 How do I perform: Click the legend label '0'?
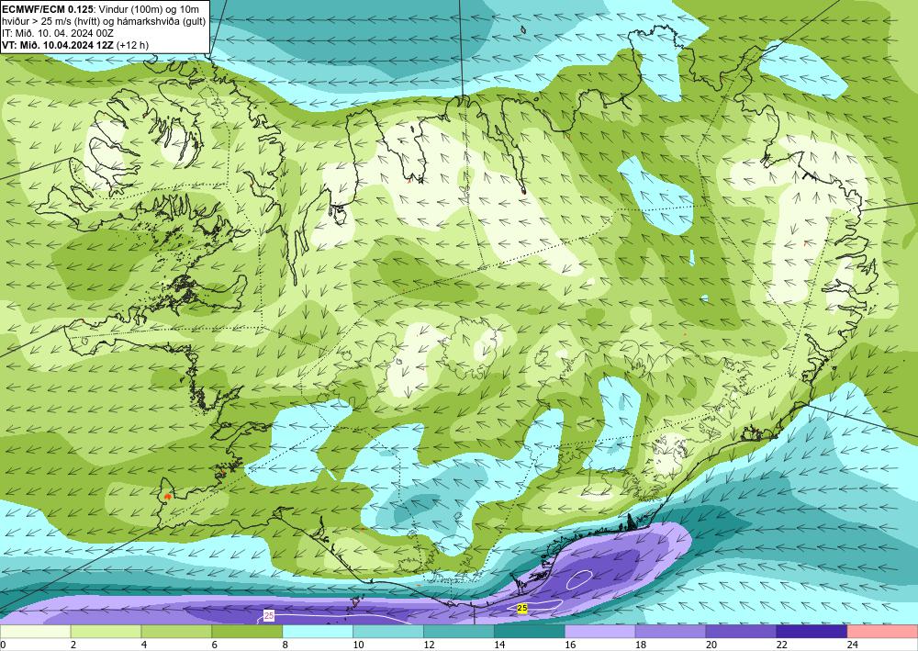click(x=3, y=645)
